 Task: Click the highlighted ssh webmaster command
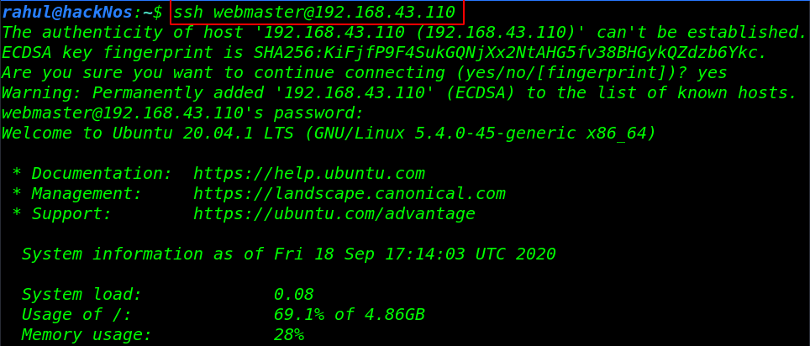(x=314, y=13)
